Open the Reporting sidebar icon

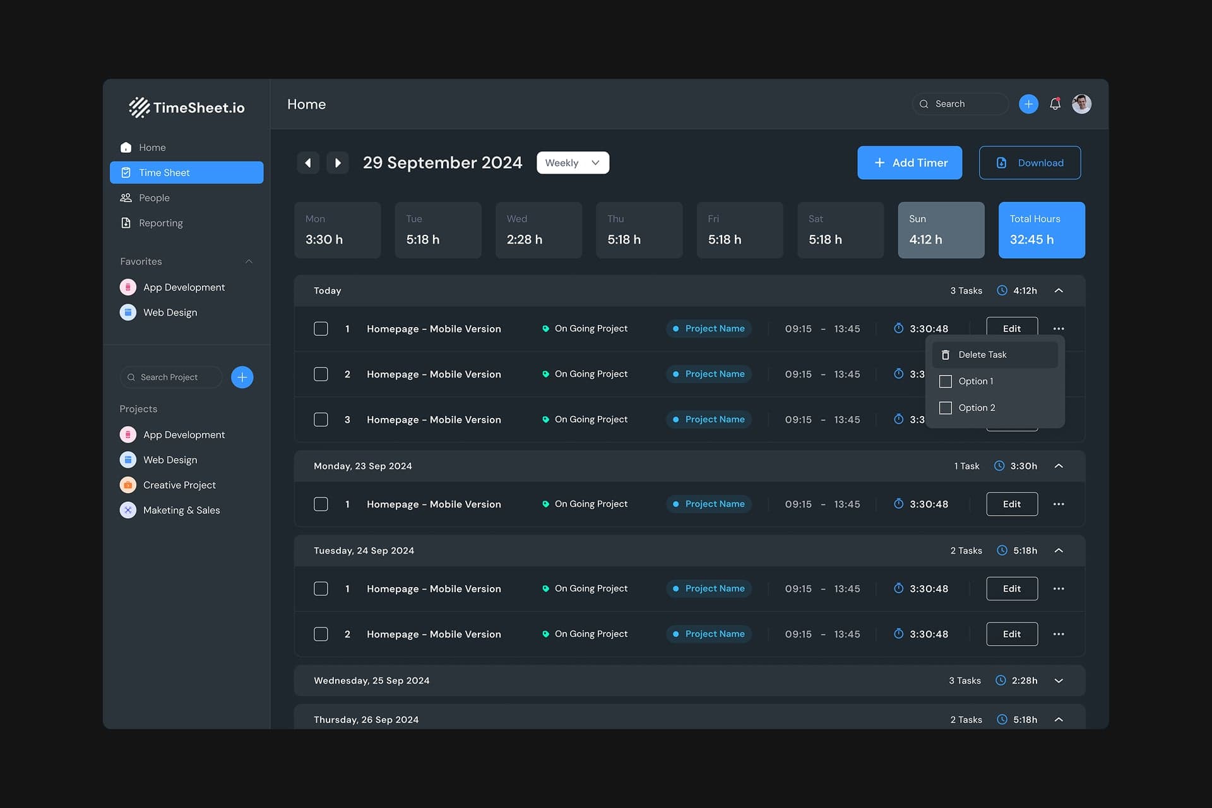pyautogui.click(x=126, y=222)
